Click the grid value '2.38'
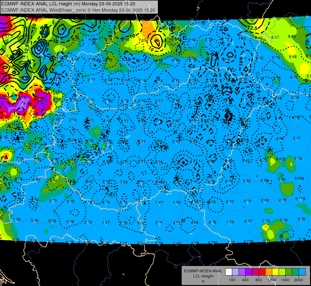 tap(283, 200)
